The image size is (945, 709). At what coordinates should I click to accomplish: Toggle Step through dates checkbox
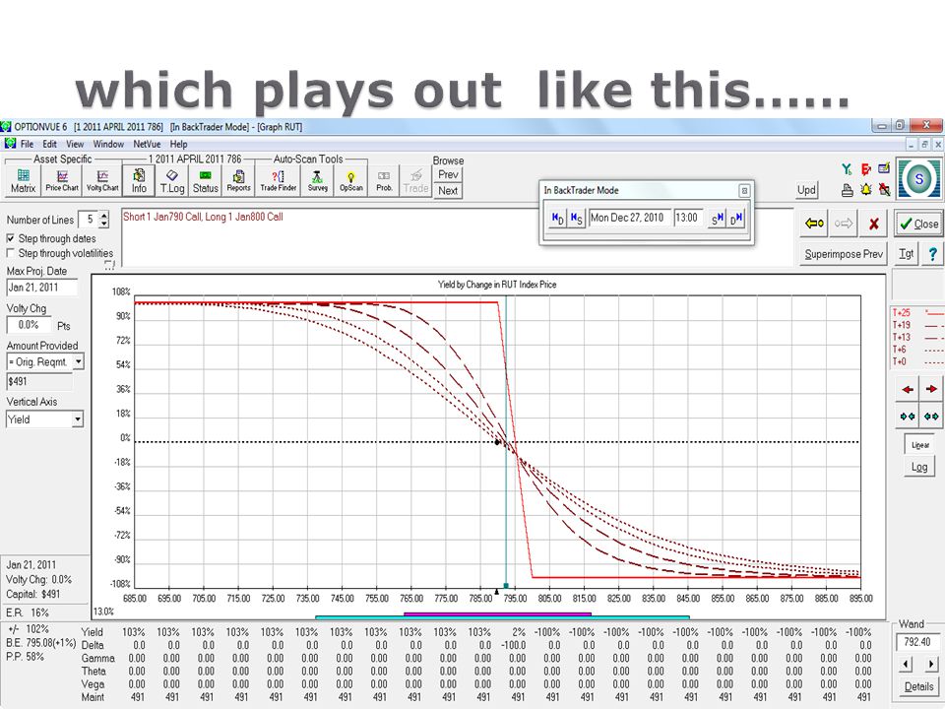pos(10,238)
